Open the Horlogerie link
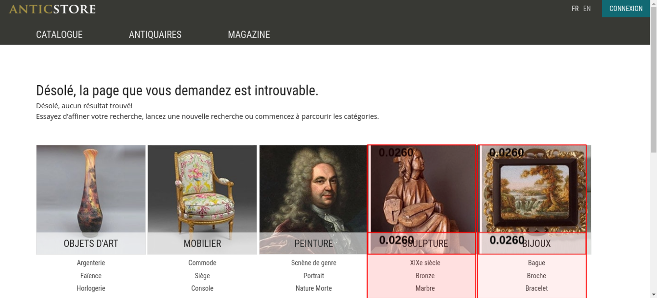657x298 pixels. [x=91, y=288]
